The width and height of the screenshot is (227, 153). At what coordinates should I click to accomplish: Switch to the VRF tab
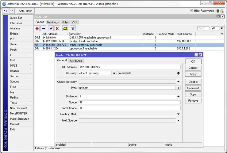(75, 22)
